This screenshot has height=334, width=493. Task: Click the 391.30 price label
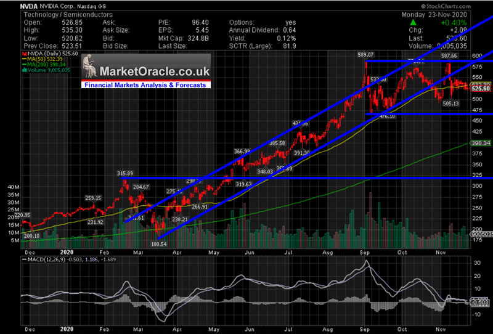click(302, 153)
